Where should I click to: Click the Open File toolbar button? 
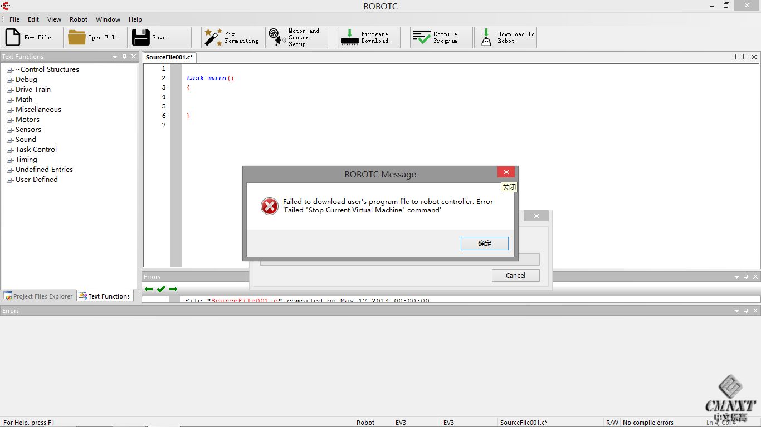click(x=96, y=37)
